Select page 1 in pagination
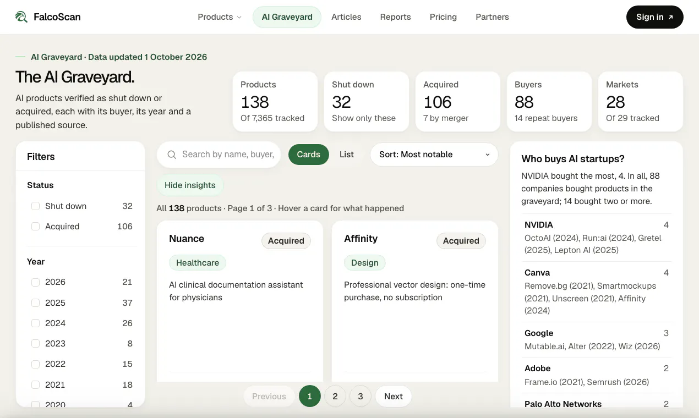 310,397
